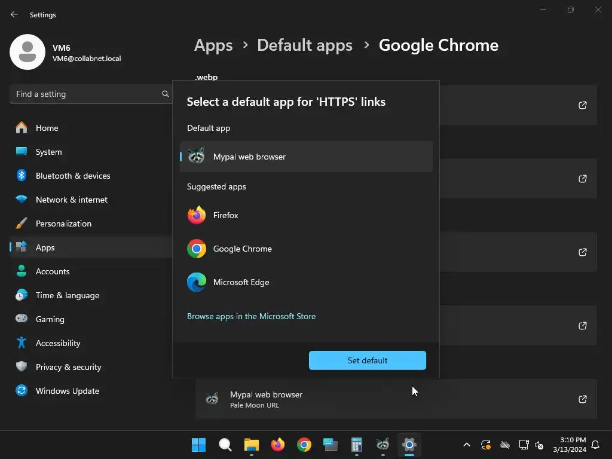Launch Firefox from the taskbar
Screen dimensions: 612x459
277,445
